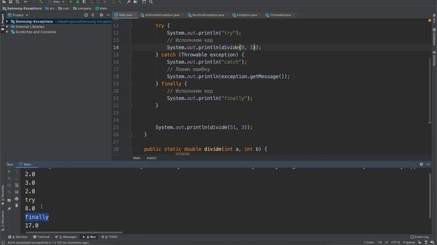Click Expand/Collapse All icon in Project panel
Screen dimensions: 437x245
pyautogui.click(x=93, y=15)
